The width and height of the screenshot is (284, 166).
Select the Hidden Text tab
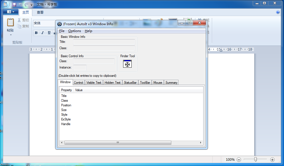pyautogui.click(x=112, y=83)
